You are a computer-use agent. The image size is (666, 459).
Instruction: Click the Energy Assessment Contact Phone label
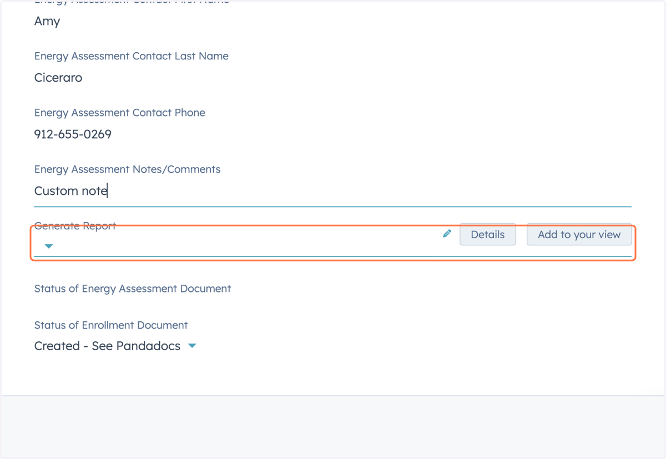(120, 113)
